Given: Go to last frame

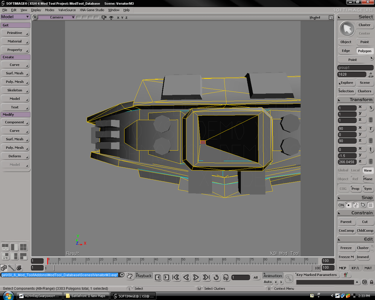Looking at the screenshot, I should coord(206,277).
